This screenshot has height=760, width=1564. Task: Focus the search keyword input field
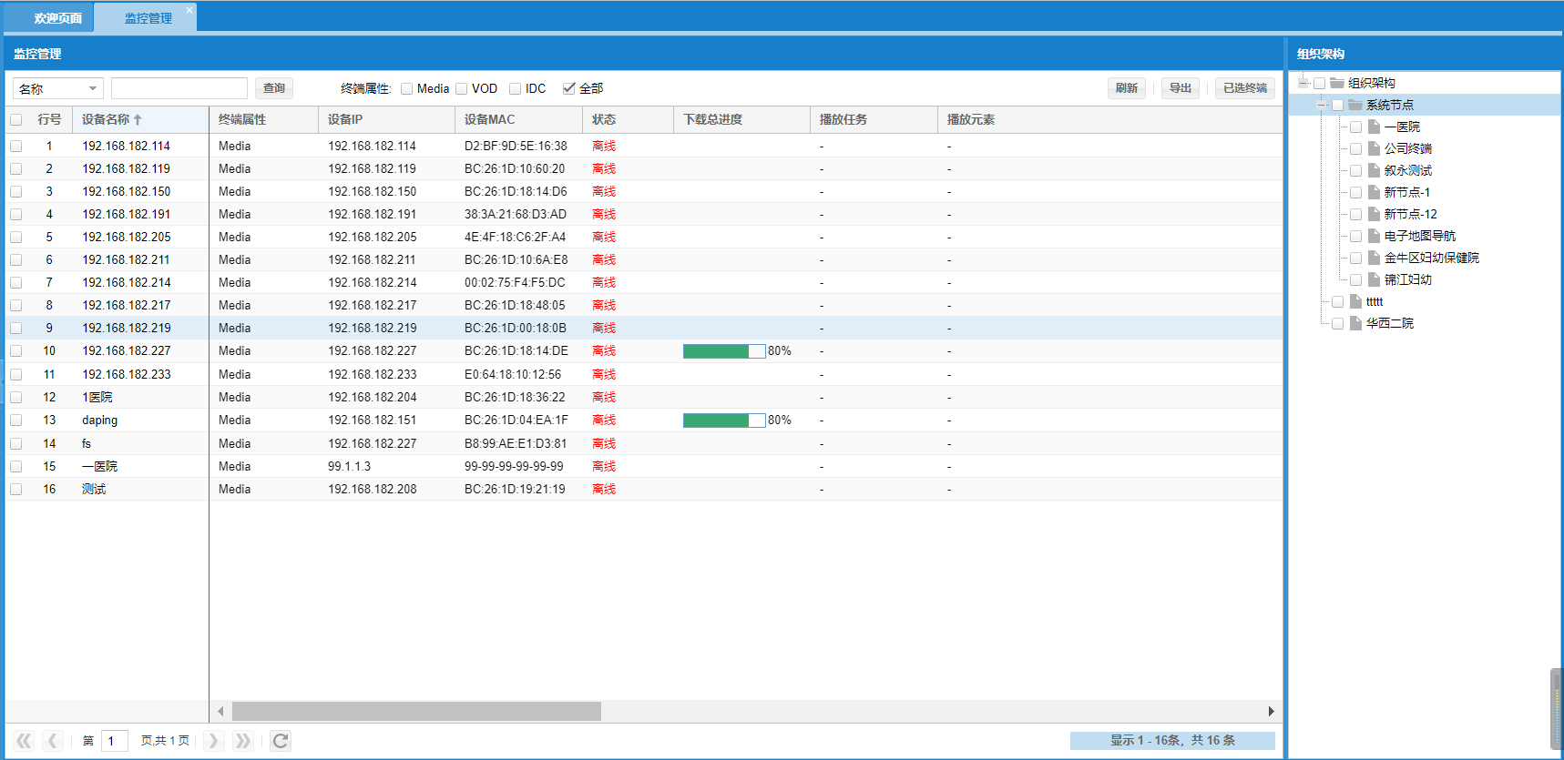coord(179,88)
